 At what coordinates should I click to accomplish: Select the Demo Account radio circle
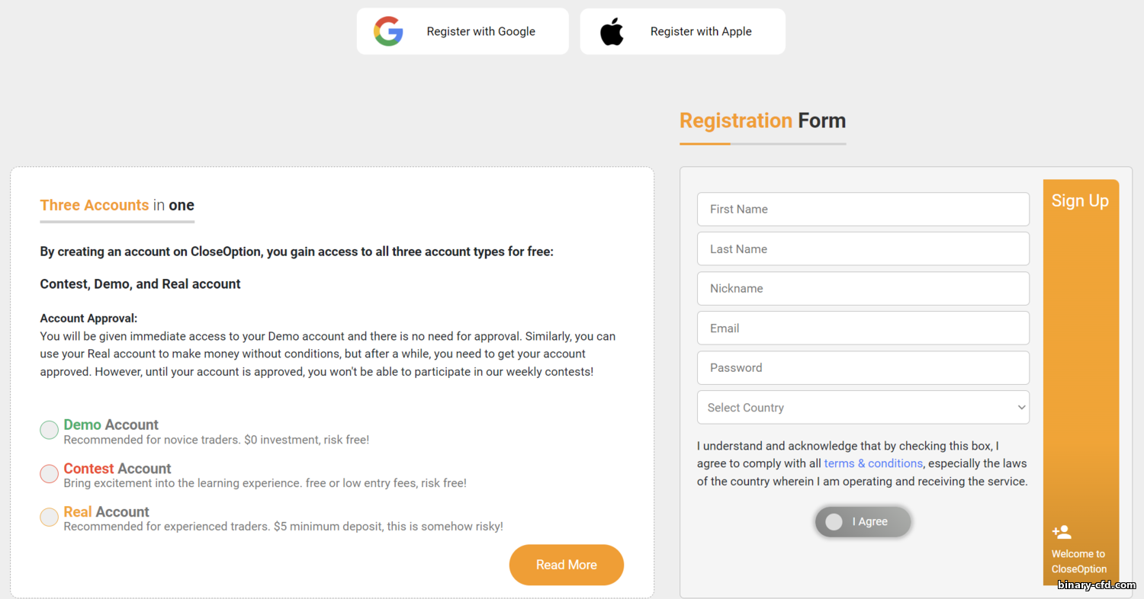tap(50, 430)
